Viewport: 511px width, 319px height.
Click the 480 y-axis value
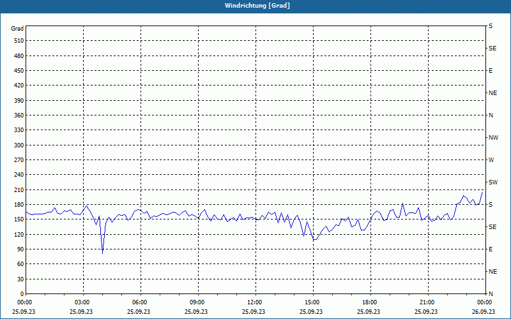coord(19,56)
